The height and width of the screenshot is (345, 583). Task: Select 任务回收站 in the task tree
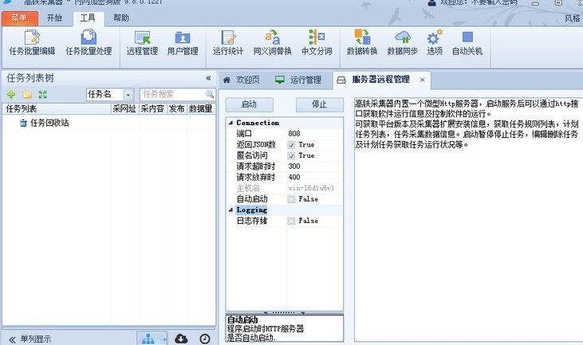coord(49,123)
